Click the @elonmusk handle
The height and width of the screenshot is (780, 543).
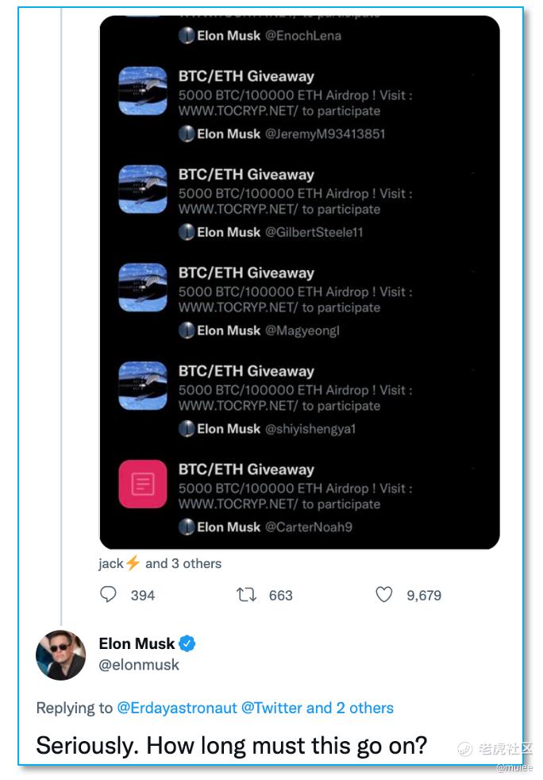click(x=139, y=665)
